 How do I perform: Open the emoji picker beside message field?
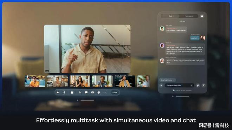(198, 85)
